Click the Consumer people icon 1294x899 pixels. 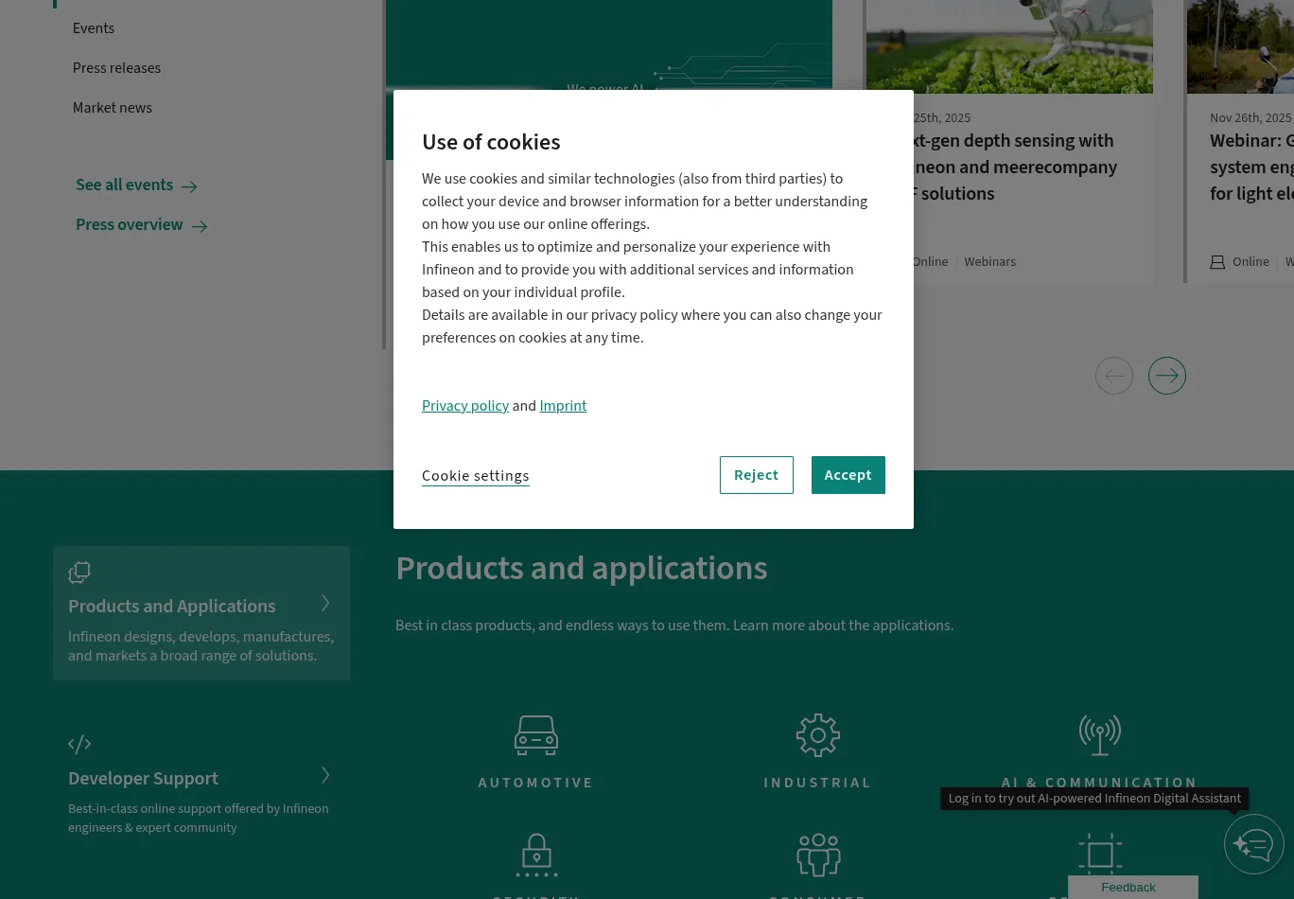[817, 855]
